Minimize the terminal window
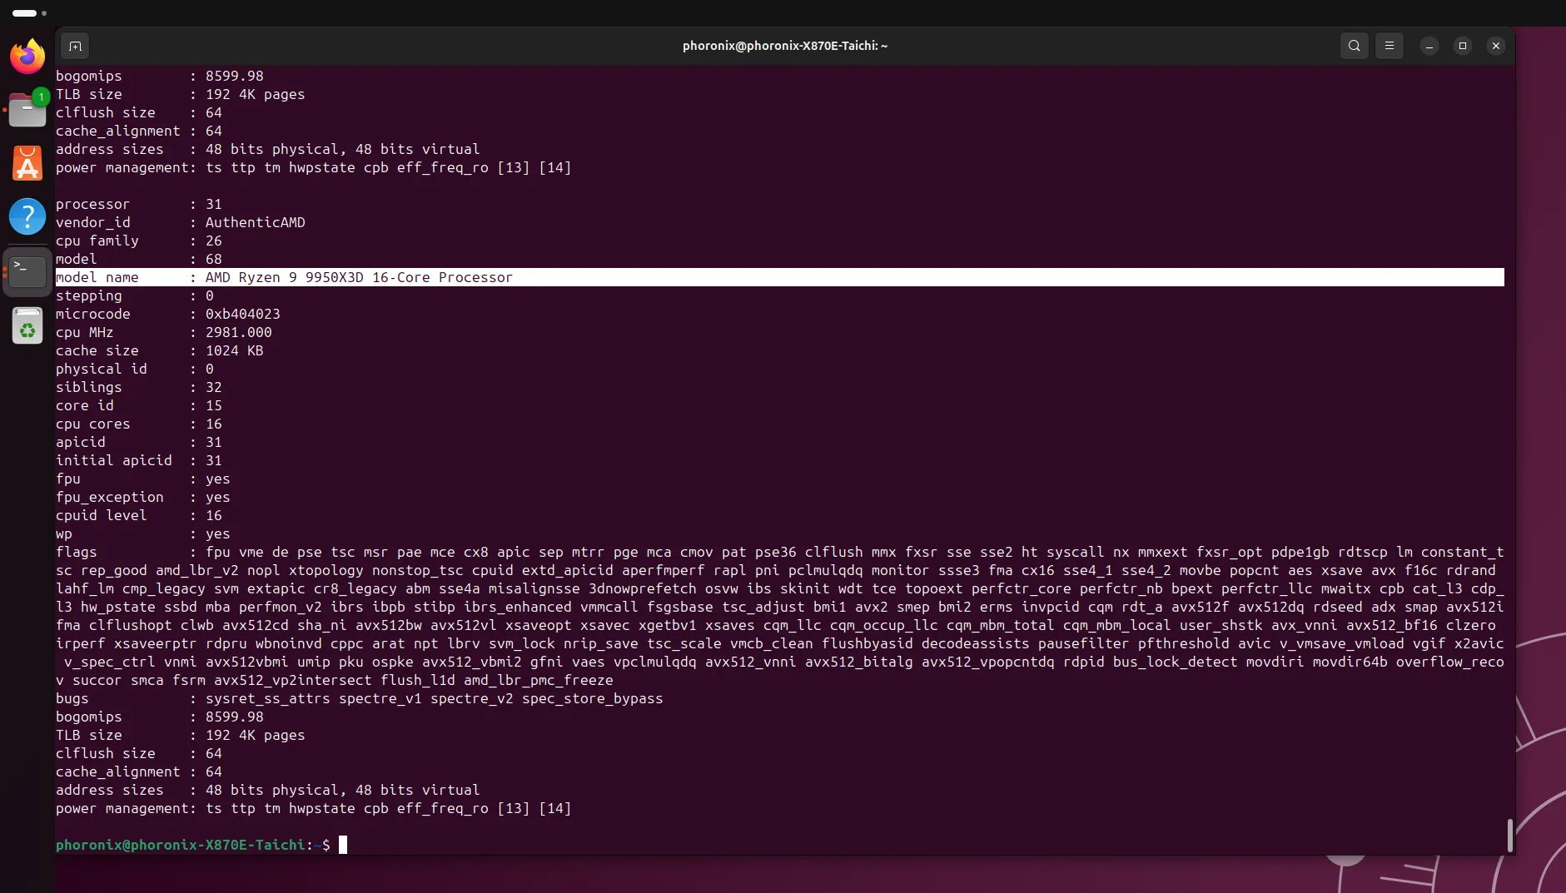The width and height of the screenshot is (1566, 893). click(1429, 46)
